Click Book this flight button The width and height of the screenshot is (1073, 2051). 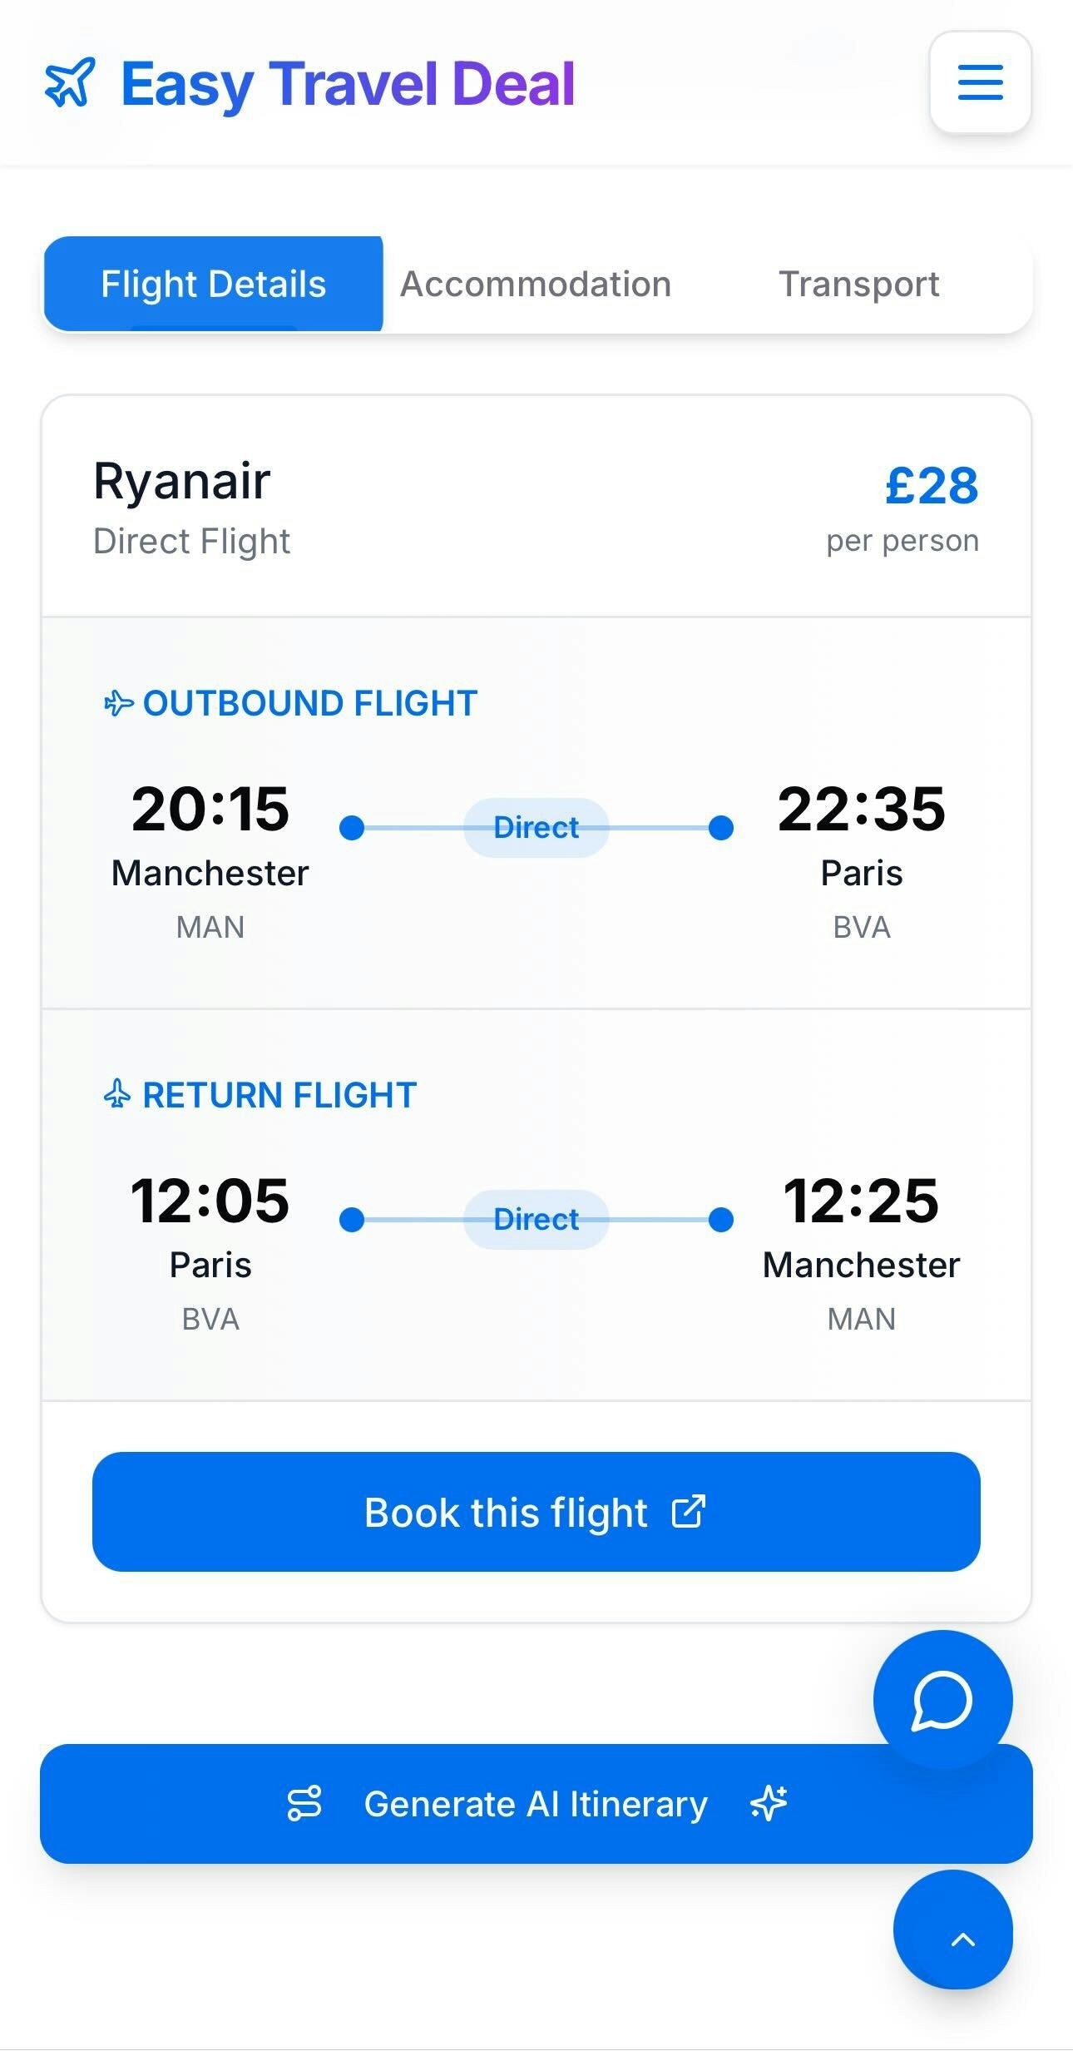[536, 1512]
